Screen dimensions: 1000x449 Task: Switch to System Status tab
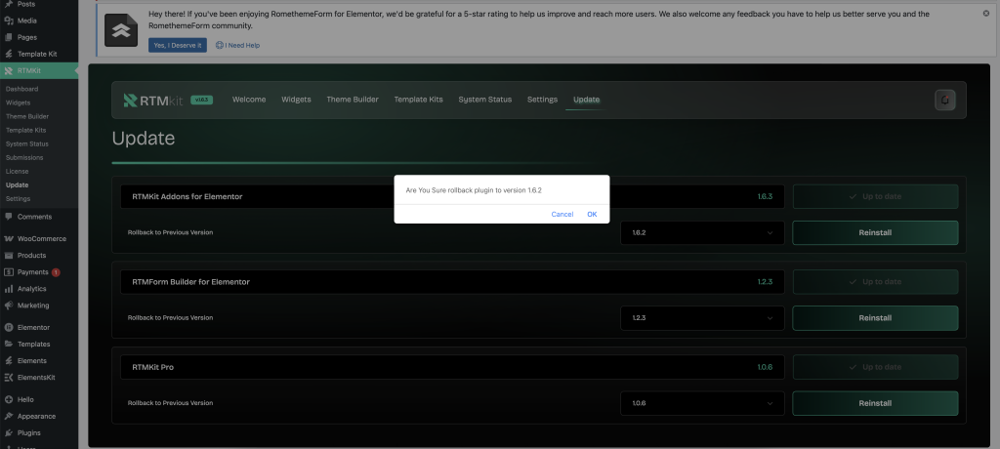pyautogui.click(x=484, y=100)
